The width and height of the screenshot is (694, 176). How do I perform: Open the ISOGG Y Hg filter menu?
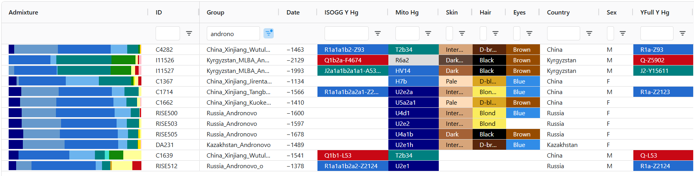pyautogui.click(x=377, y=34)
